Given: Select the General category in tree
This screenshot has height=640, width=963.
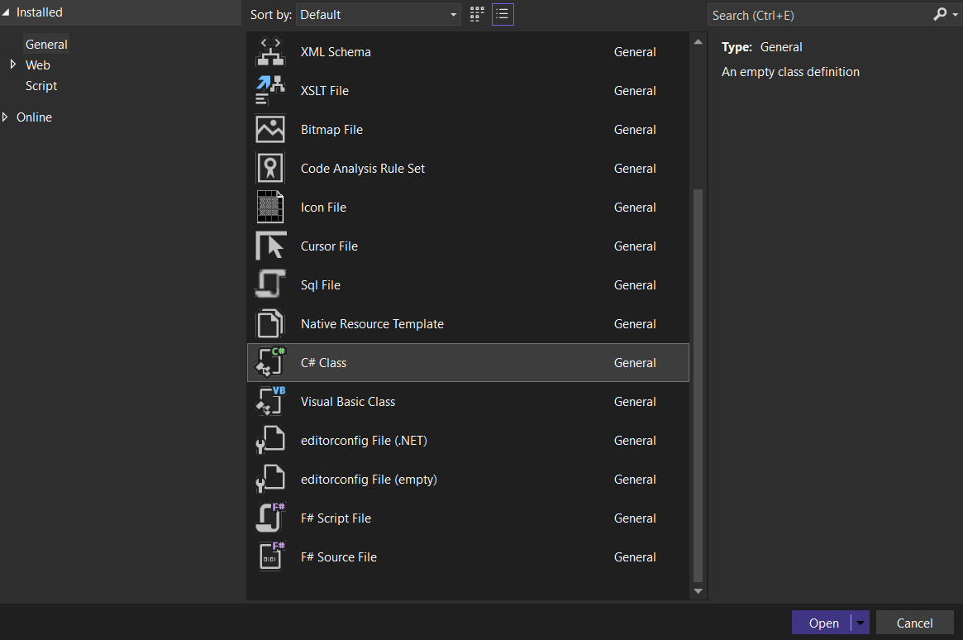Looking at the screenshot, I should pos(46,44).
